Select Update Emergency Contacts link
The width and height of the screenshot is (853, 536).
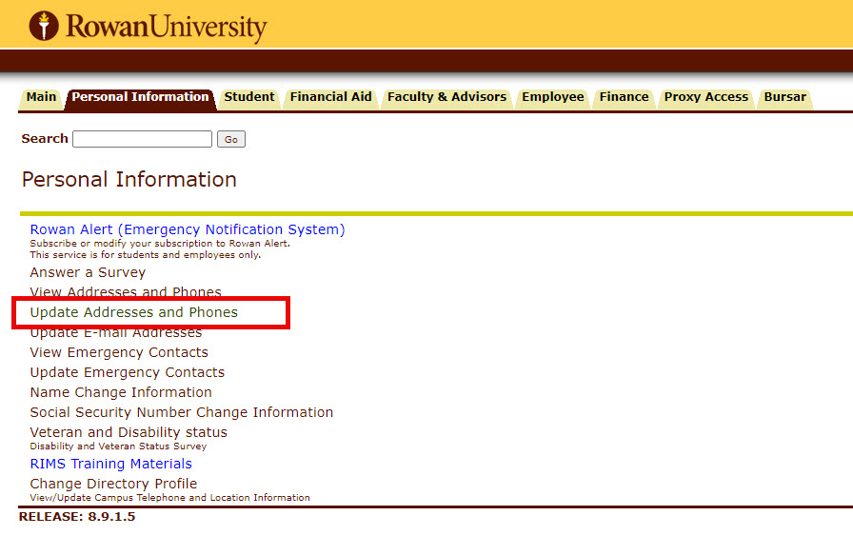(x=127, y=372)
